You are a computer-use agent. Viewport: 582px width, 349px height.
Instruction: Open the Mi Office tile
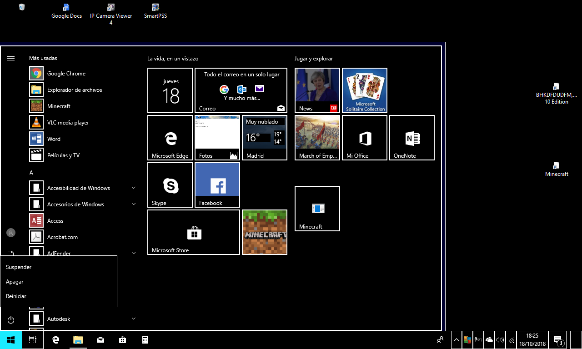click(365, 138)
